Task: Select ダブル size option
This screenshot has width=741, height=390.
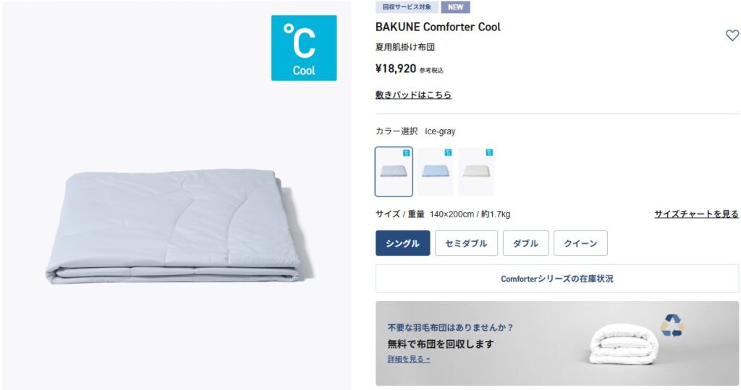Action: 526,243
